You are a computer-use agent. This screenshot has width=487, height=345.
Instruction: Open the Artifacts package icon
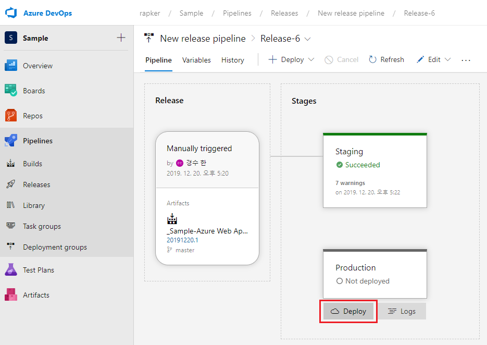(x=11, y=294)
